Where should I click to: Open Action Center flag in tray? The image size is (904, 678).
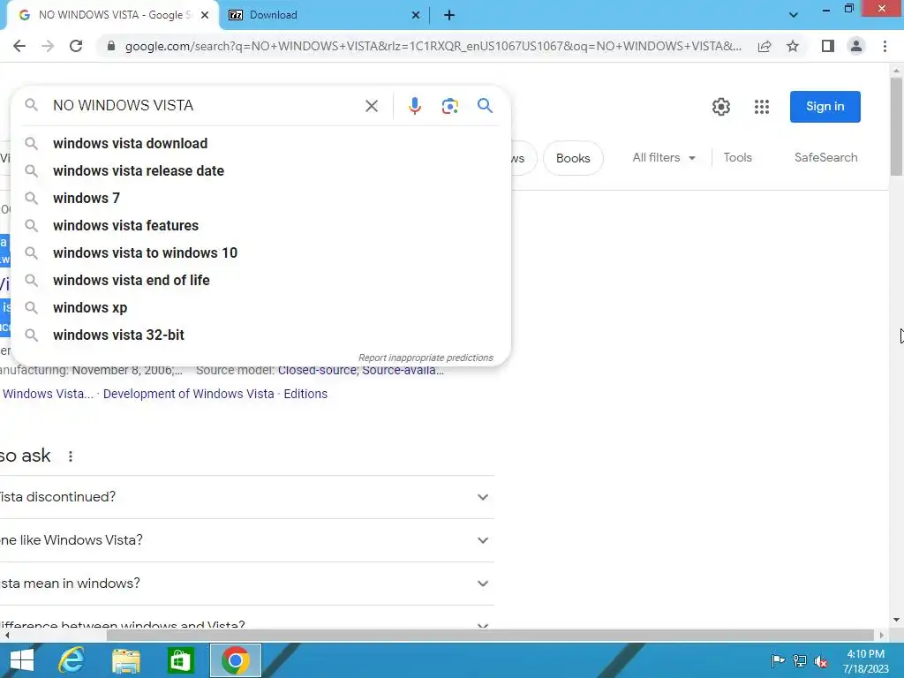click(778, 660)
